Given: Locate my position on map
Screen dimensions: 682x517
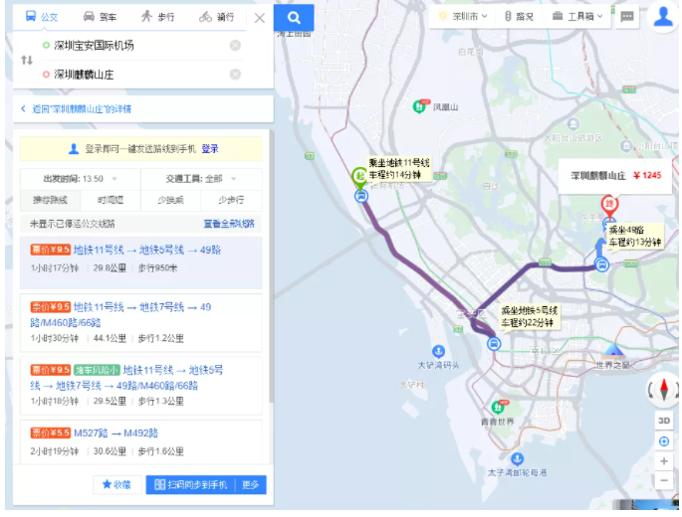Looking at the screenshot, I should [x=664, y=441].
